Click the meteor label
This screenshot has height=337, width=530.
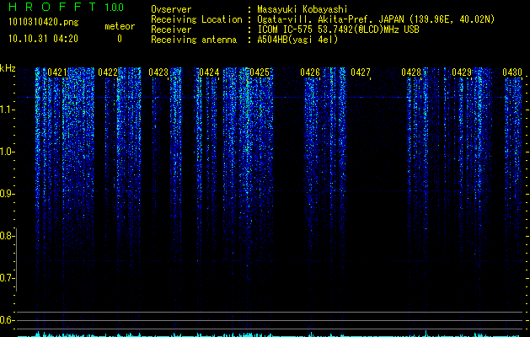pos(120,26)
